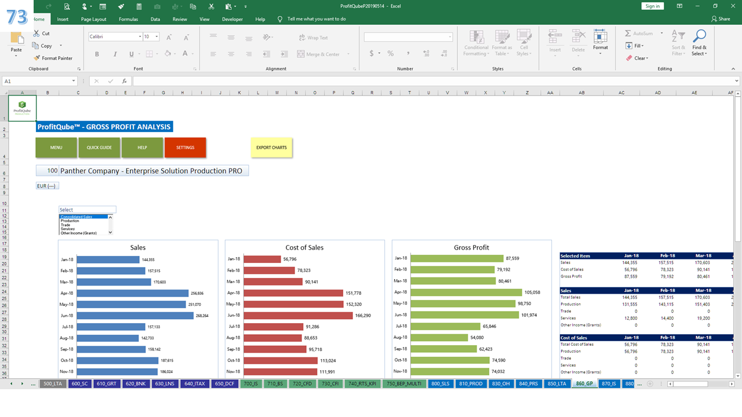This screenshot has height=417, width=742.
Task: Open the Copy dropdown arrow
Action: [60, 46]
